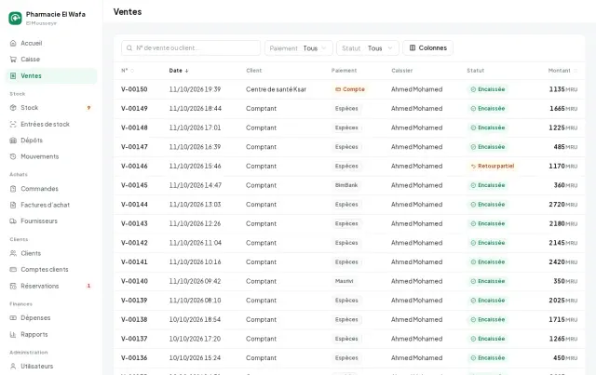Click the Stock alert badge 9
Screen dimensions: 596x375
coord(88,108)
